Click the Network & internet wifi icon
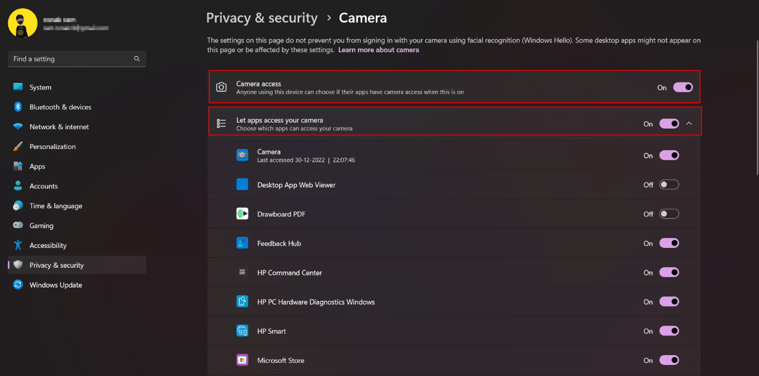The image size is (759, 376). [18, 127]
